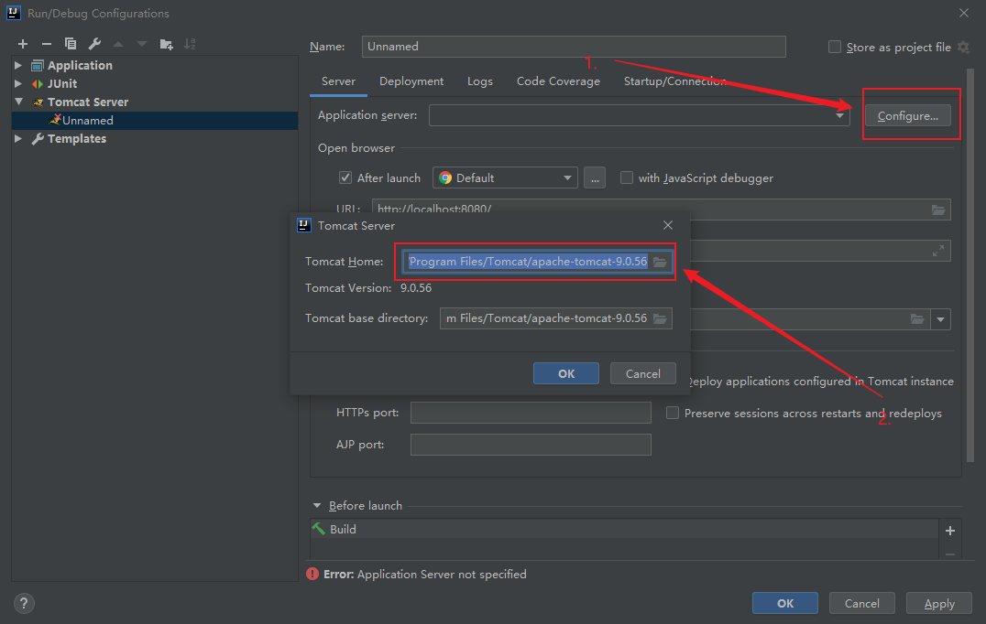Click the Configure... button
This screenshot has height=624, width=986.
click(908, 115)
